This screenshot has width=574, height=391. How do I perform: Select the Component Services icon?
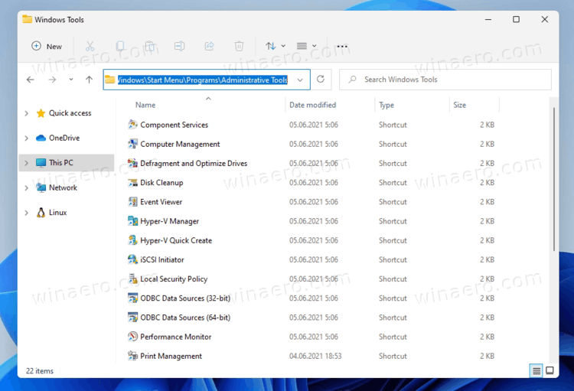point(132,125)
